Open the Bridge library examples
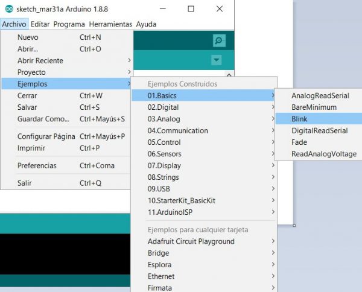 [x=204, y=253]
